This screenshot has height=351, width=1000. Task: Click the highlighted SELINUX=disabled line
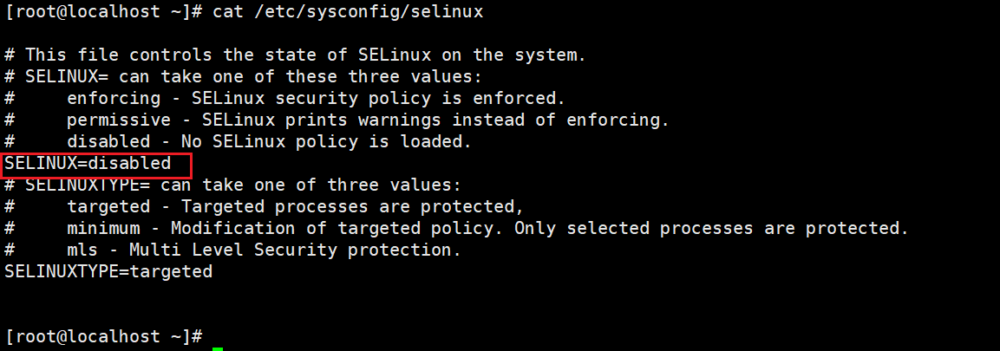coord(88,163)
